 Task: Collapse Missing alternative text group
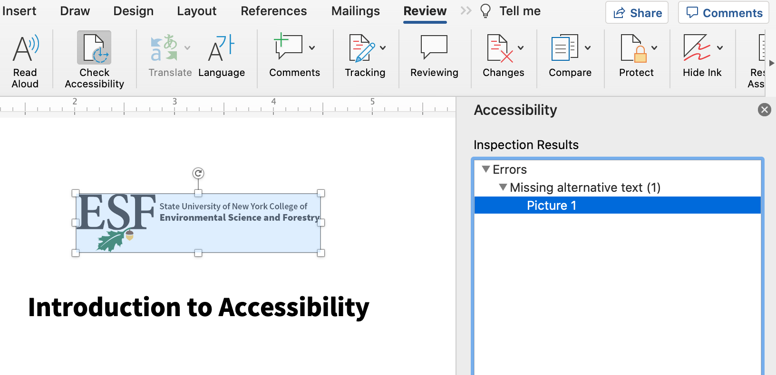point(503,187)
